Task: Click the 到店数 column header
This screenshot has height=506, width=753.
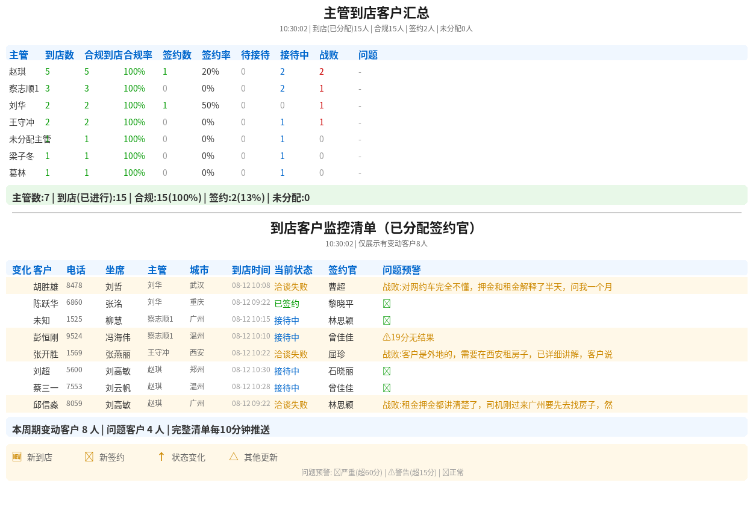Action: (60, 55)
